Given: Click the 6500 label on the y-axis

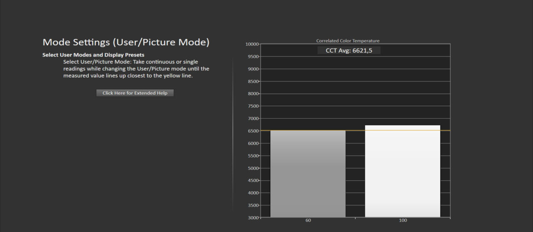Looking at the screenshot, I should 253,131.
